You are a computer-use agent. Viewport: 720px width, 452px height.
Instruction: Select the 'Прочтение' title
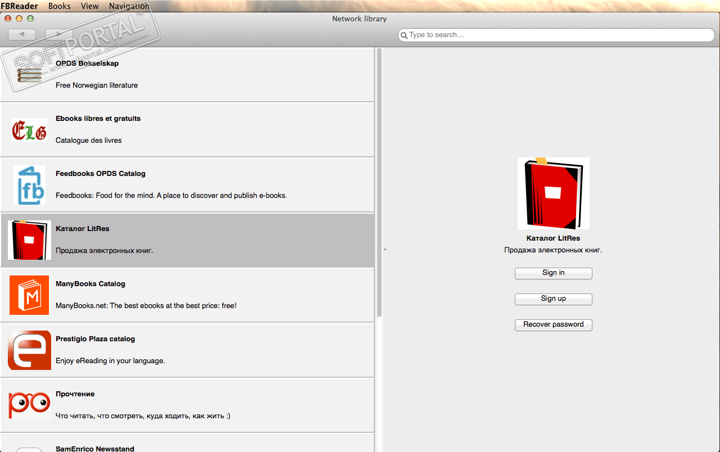75,394
